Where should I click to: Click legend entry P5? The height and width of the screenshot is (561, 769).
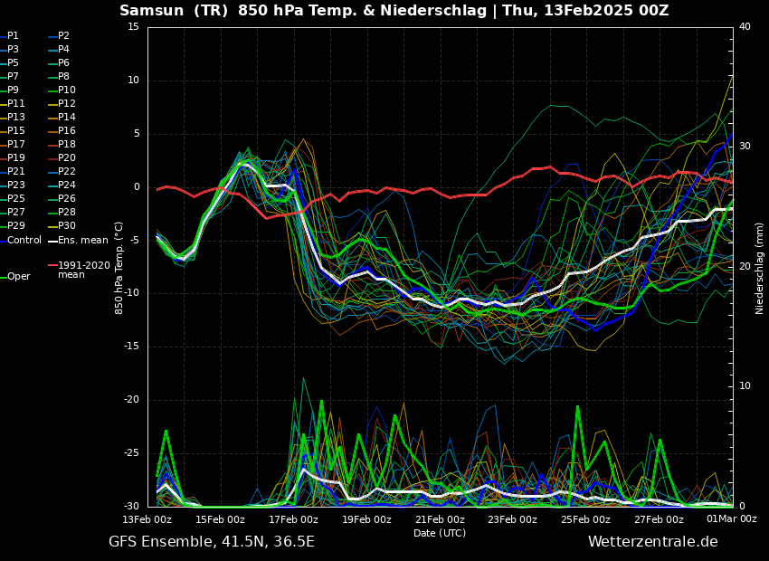click(10, 62)
